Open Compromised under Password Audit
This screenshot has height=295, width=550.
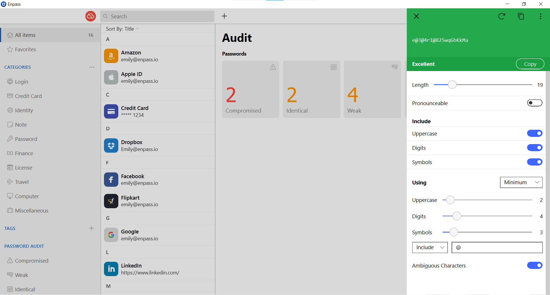tap(50, 261)
